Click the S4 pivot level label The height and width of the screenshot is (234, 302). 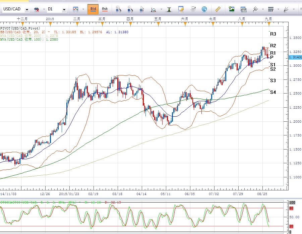click(x=273, y=92)
